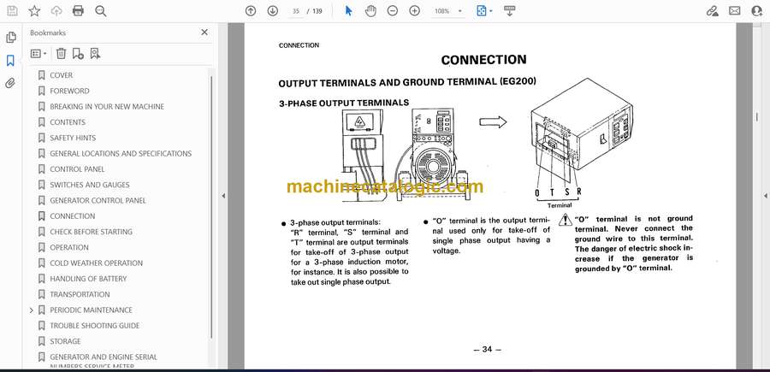Go to the CONNECTION bookmark
This screenshot has height=372, width=770.
(x=72, y=216)
